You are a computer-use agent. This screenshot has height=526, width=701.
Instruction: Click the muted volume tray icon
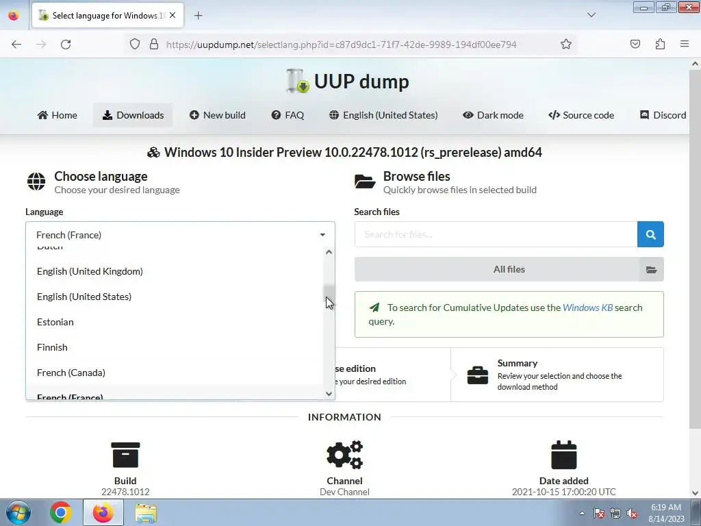click(632, 514)
